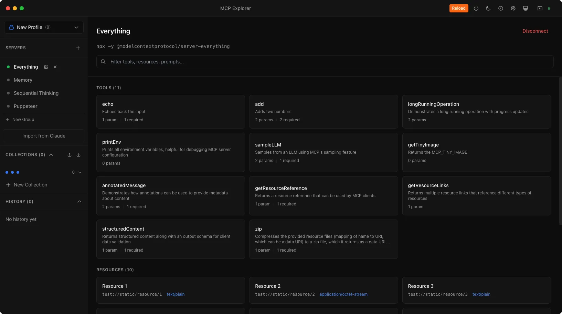
Task: Click the upload icon in the Collections header
Action: (x=70, y=155)
